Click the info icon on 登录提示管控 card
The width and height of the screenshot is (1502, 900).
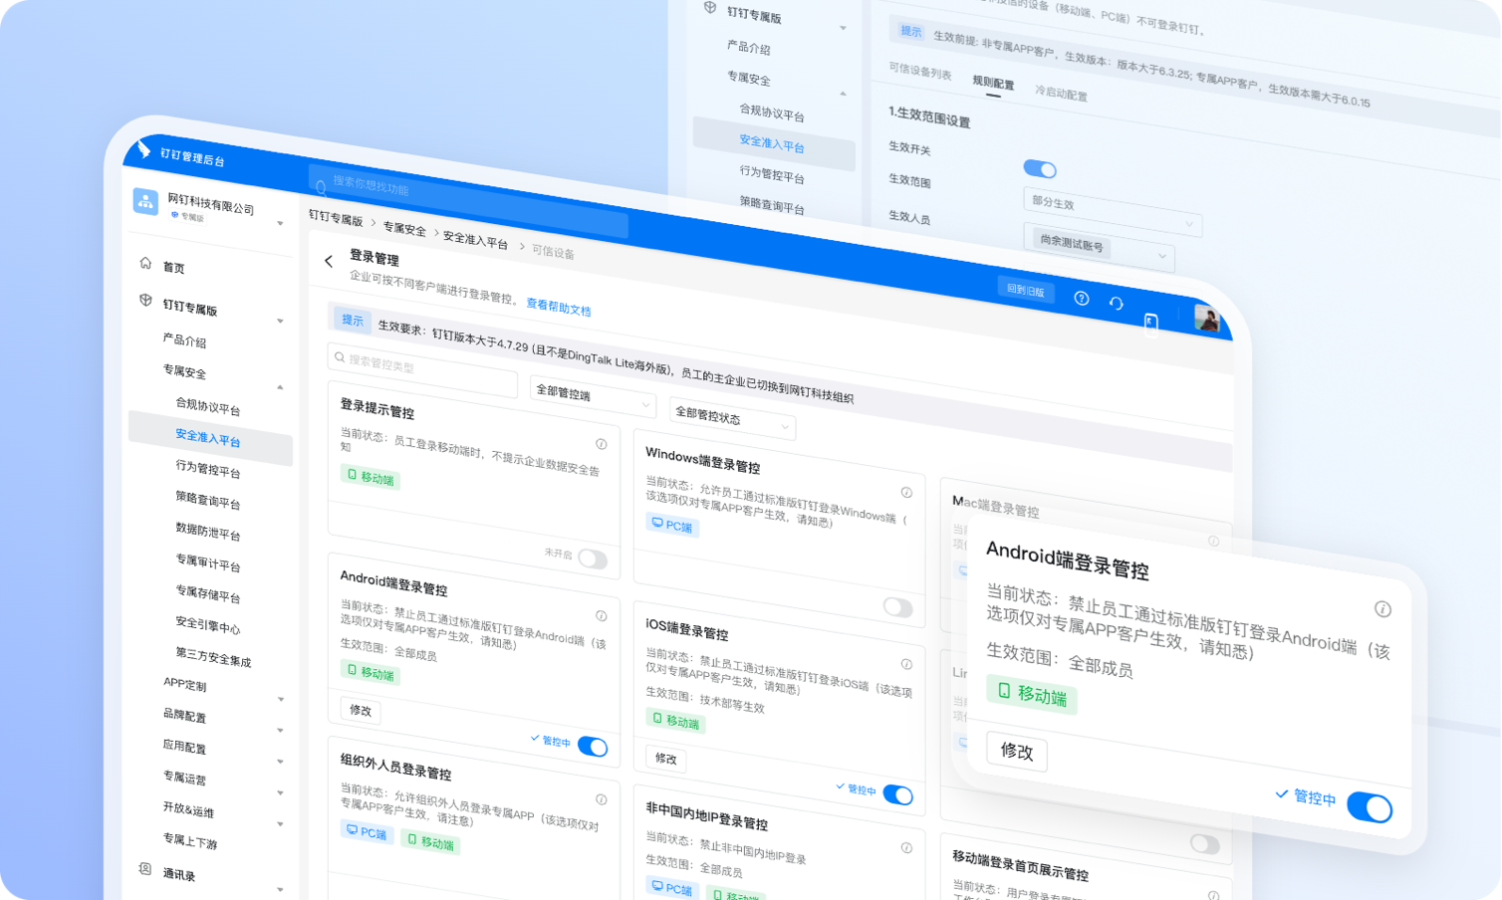pyautogui.click(x=602, y=444)
